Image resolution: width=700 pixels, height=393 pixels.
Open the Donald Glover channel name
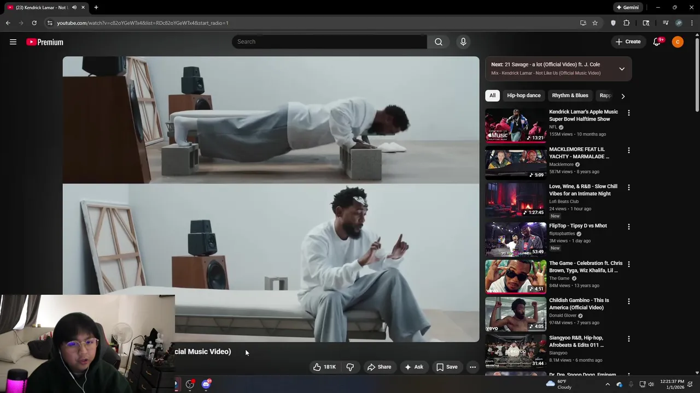563,315
